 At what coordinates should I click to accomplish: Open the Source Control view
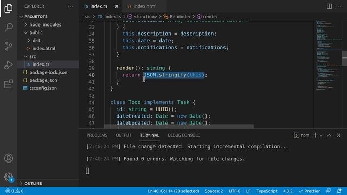(x=9, y=46)
